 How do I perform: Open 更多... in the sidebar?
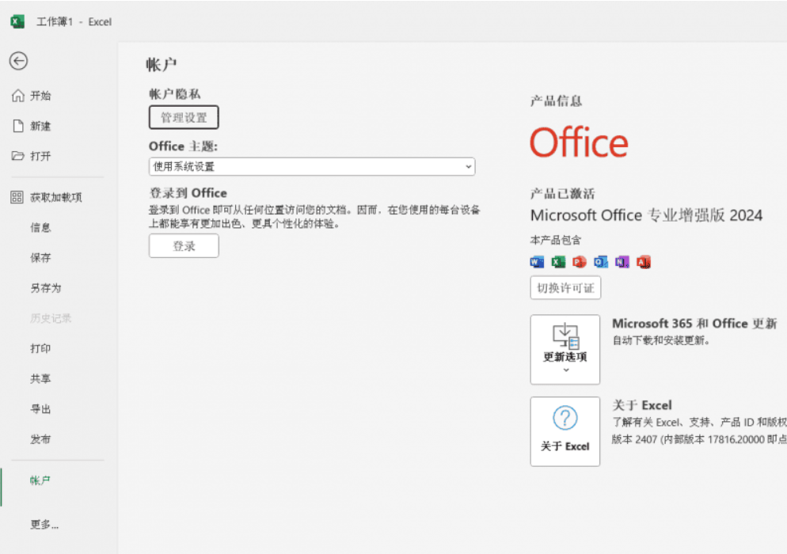tap(44, 525)
